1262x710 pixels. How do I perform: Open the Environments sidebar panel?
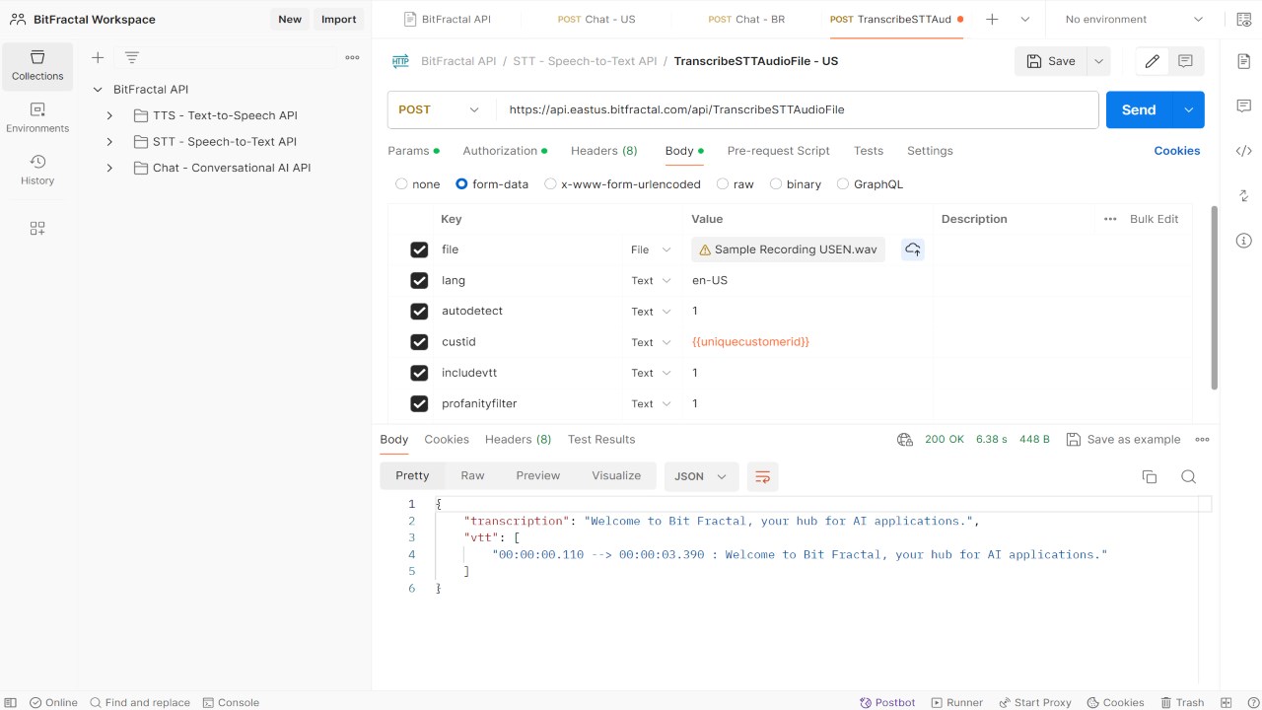tap(37, 118)
